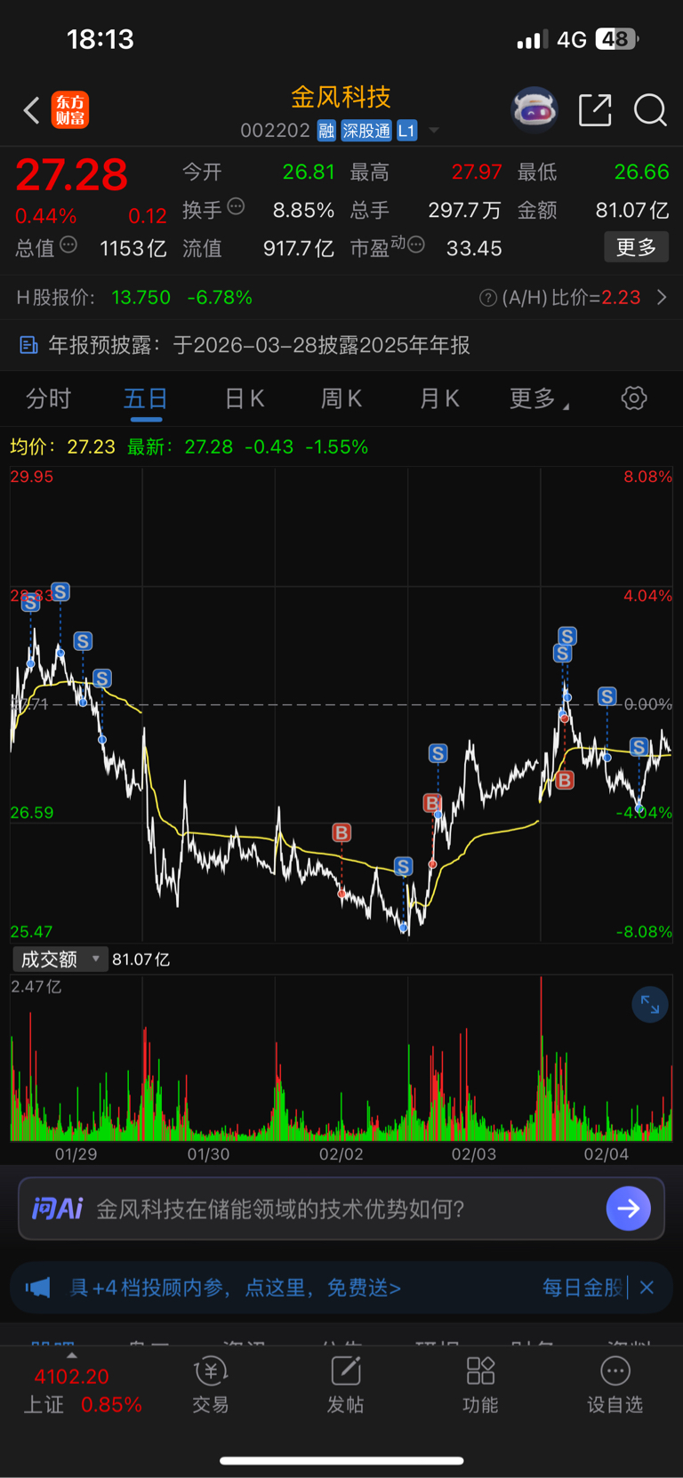Image resolution: width=683 pixels, height=1478 pixels.
Task: Open the 东方财富 logo icon
Action: 70,110
